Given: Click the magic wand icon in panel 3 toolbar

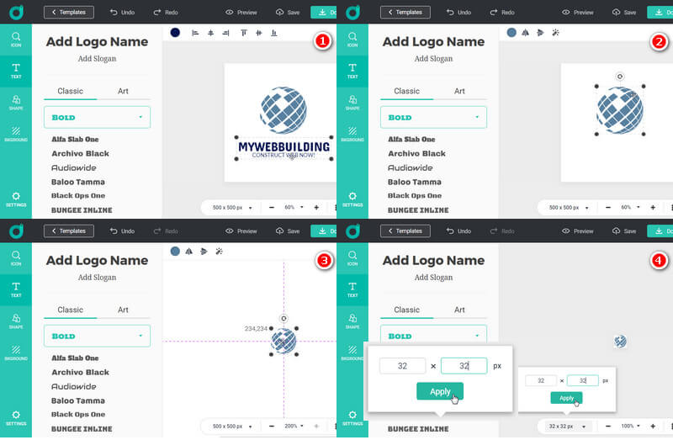Looking at the screenshot, I should pos(220,252).
